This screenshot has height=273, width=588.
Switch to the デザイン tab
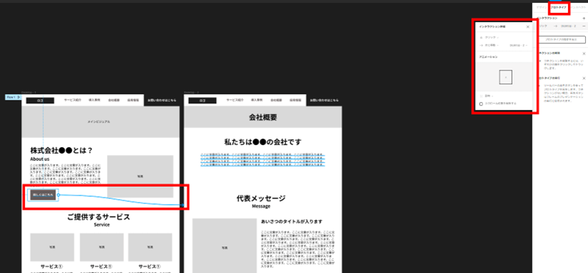click(541, 7)
